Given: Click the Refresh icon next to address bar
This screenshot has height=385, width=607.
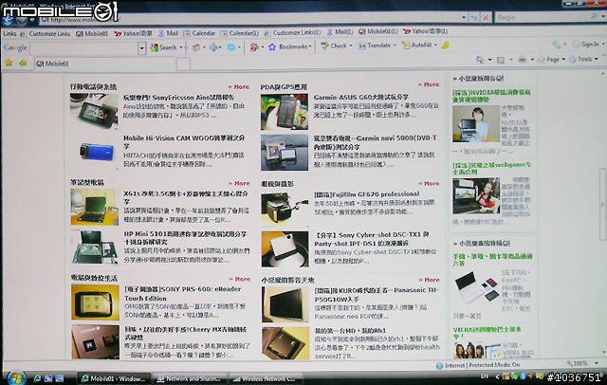Looking at the screenshot, I should 474,17.
